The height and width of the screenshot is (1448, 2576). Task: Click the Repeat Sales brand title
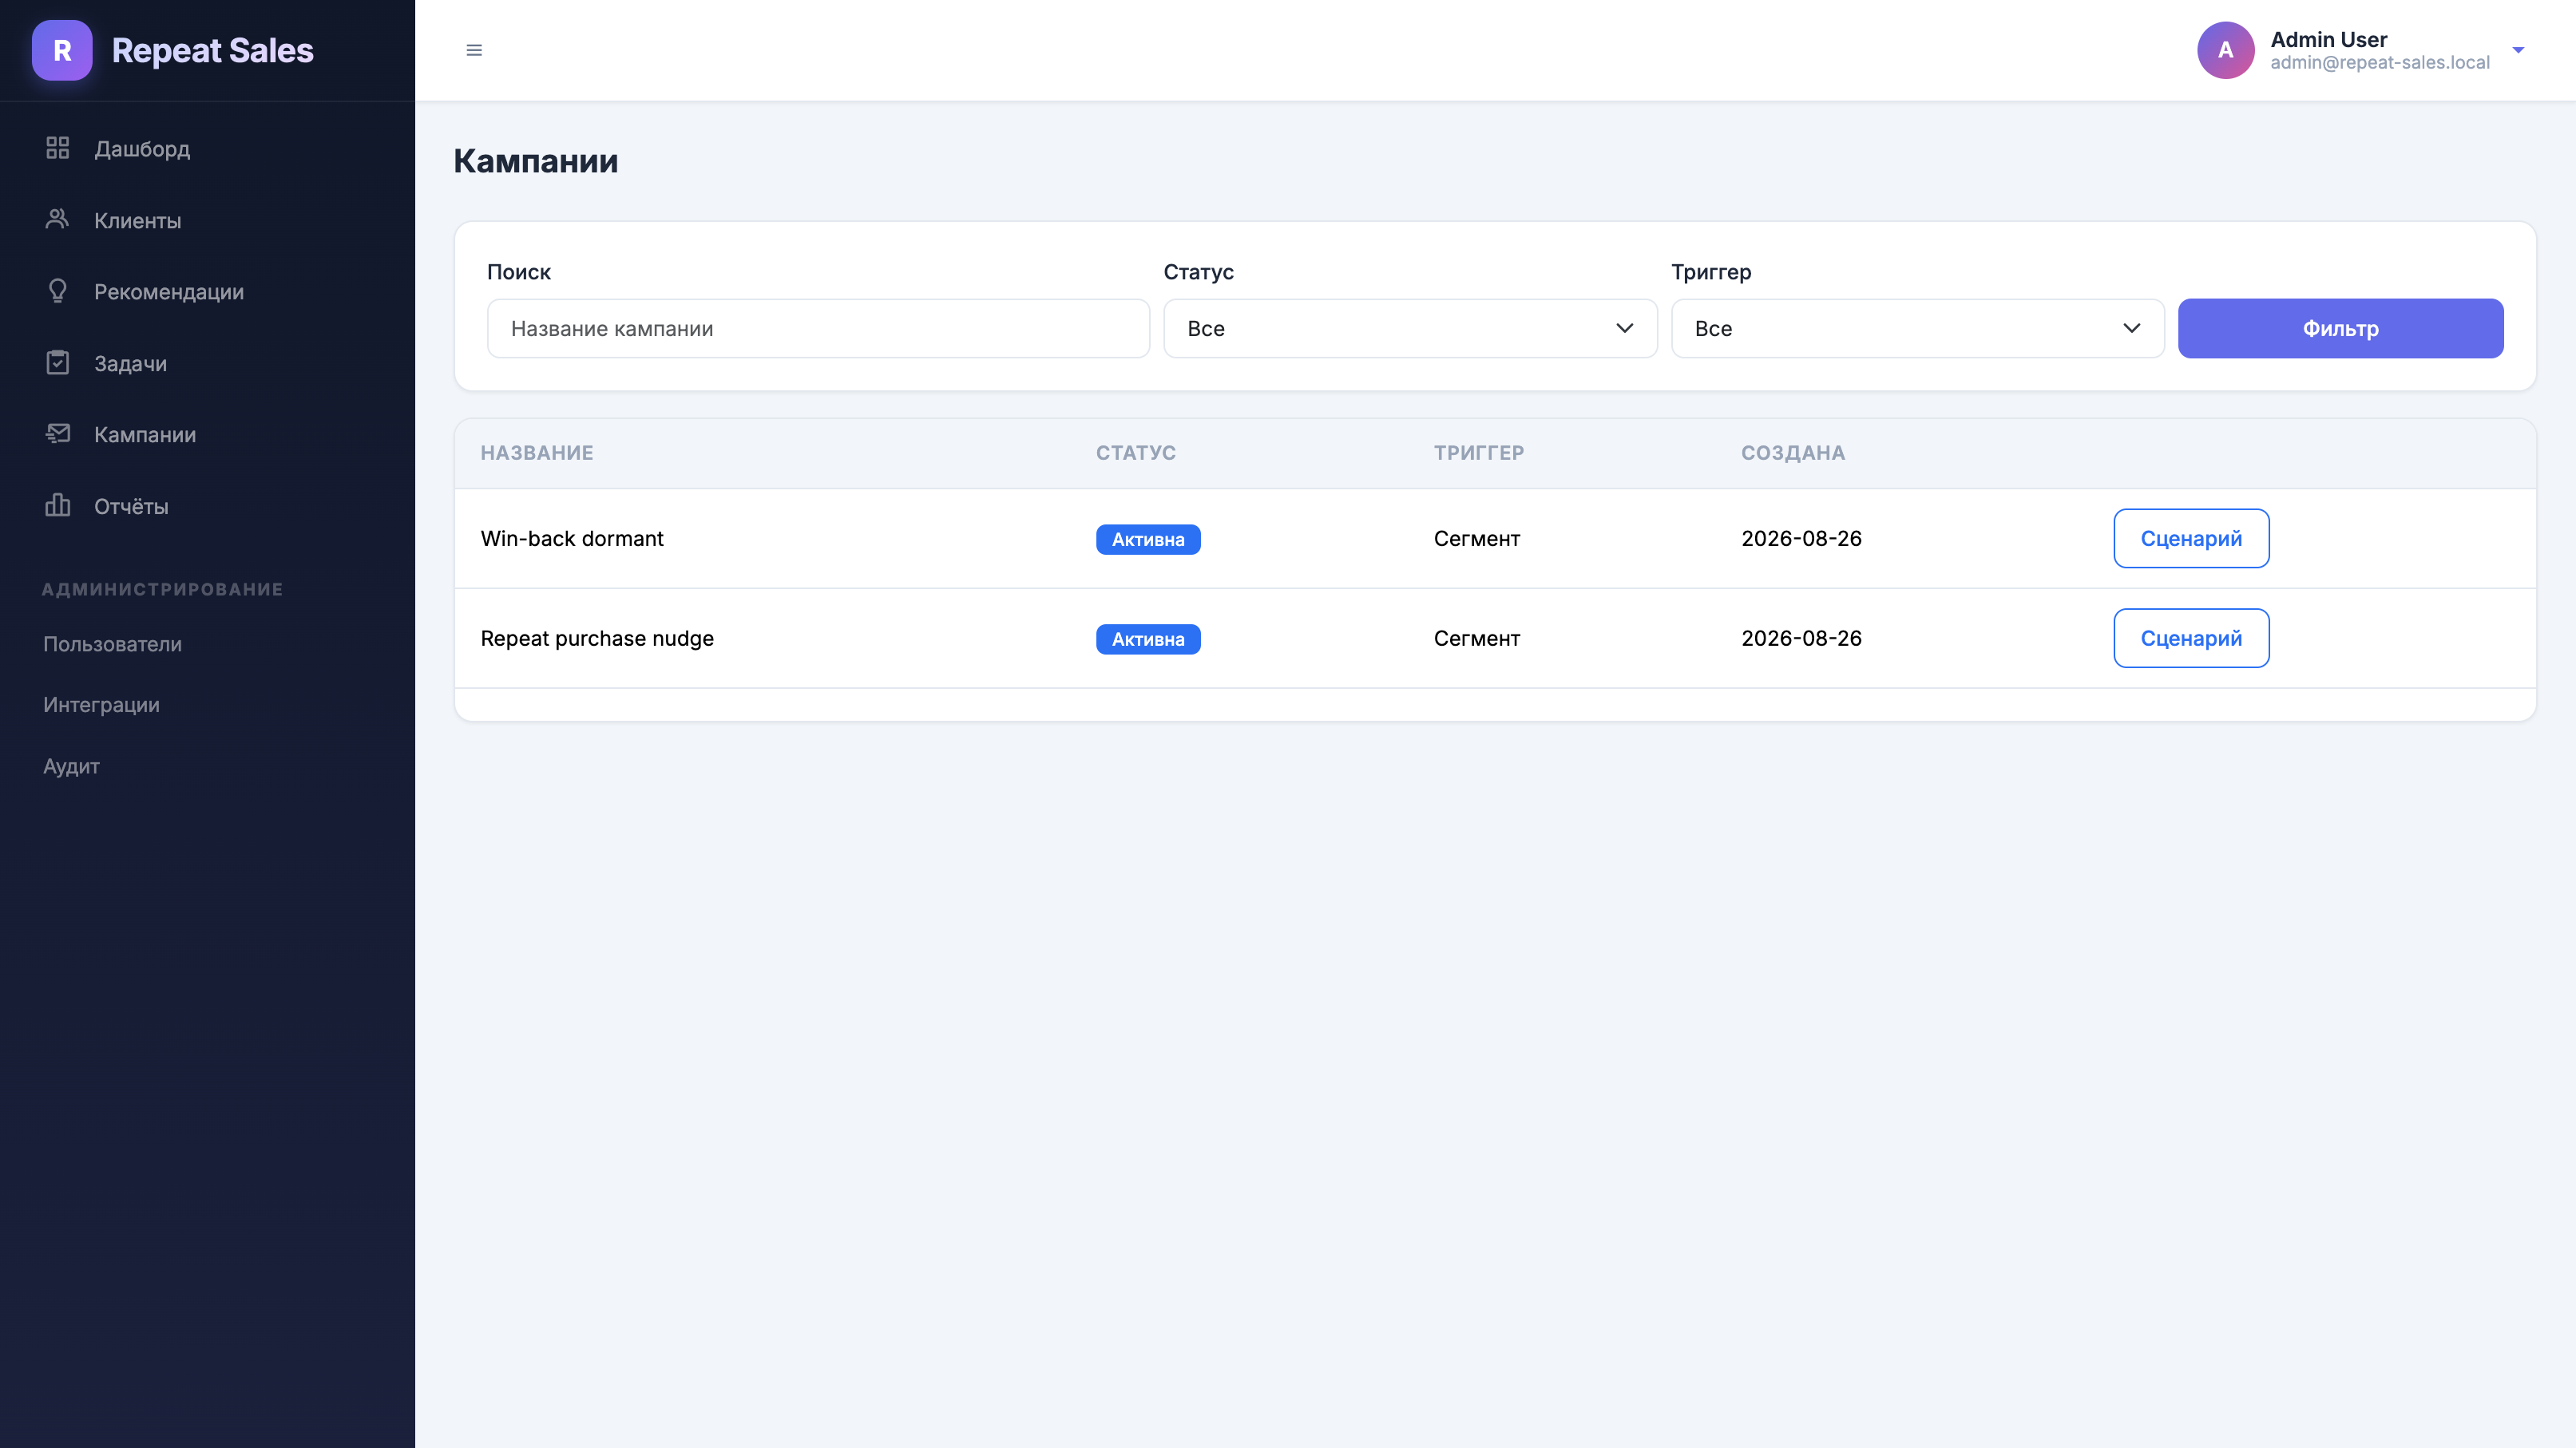coord(213,51)
